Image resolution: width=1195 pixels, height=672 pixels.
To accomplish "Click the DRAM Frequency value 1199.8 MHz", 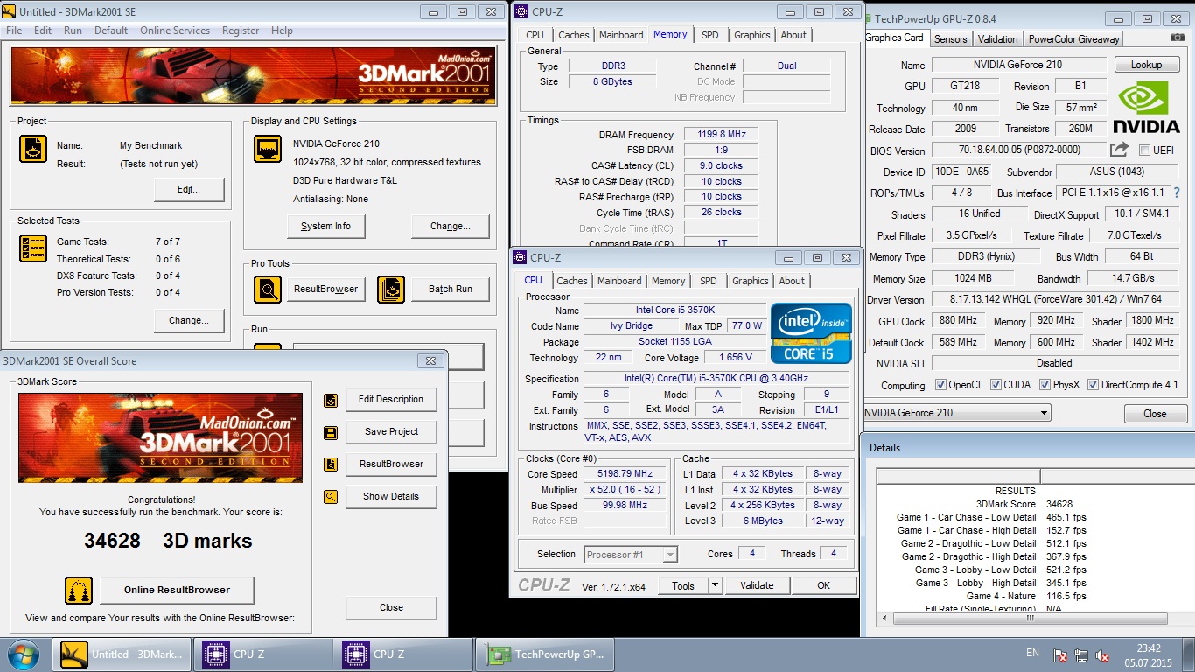I will (722, 135).
